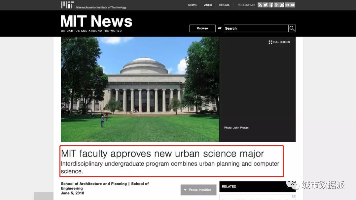The width and height of the screenshot is (356, 200).
Task: Open MIT's YouTube icon
Action: coord(293,5)
